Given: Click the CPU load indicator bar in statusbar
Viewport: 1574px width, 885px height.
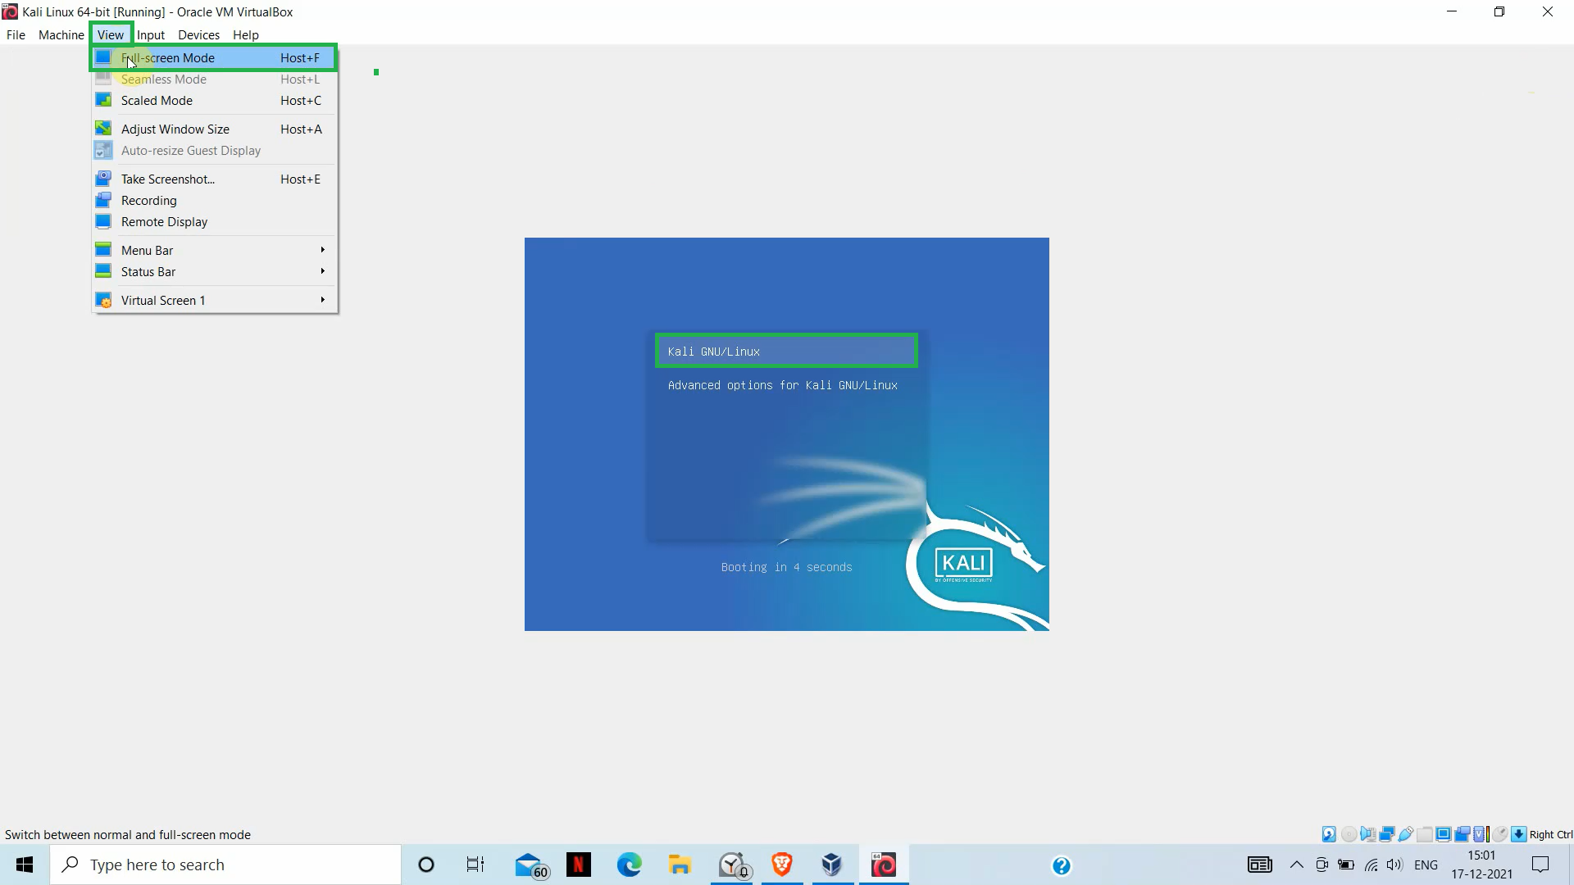Looking at the screenshot, I should (x=1486, y=833).
